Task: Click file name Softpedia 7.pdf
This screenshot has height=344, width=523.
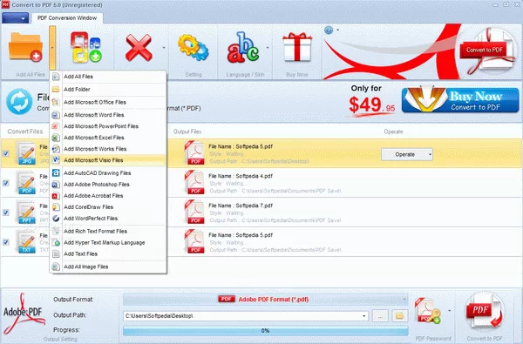Action: click(241, 206)
